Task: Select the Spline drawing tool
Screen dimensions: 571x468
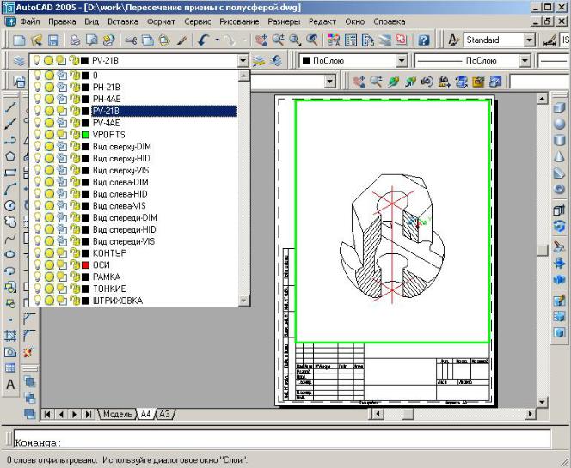Action: click(x=10, y=239)
